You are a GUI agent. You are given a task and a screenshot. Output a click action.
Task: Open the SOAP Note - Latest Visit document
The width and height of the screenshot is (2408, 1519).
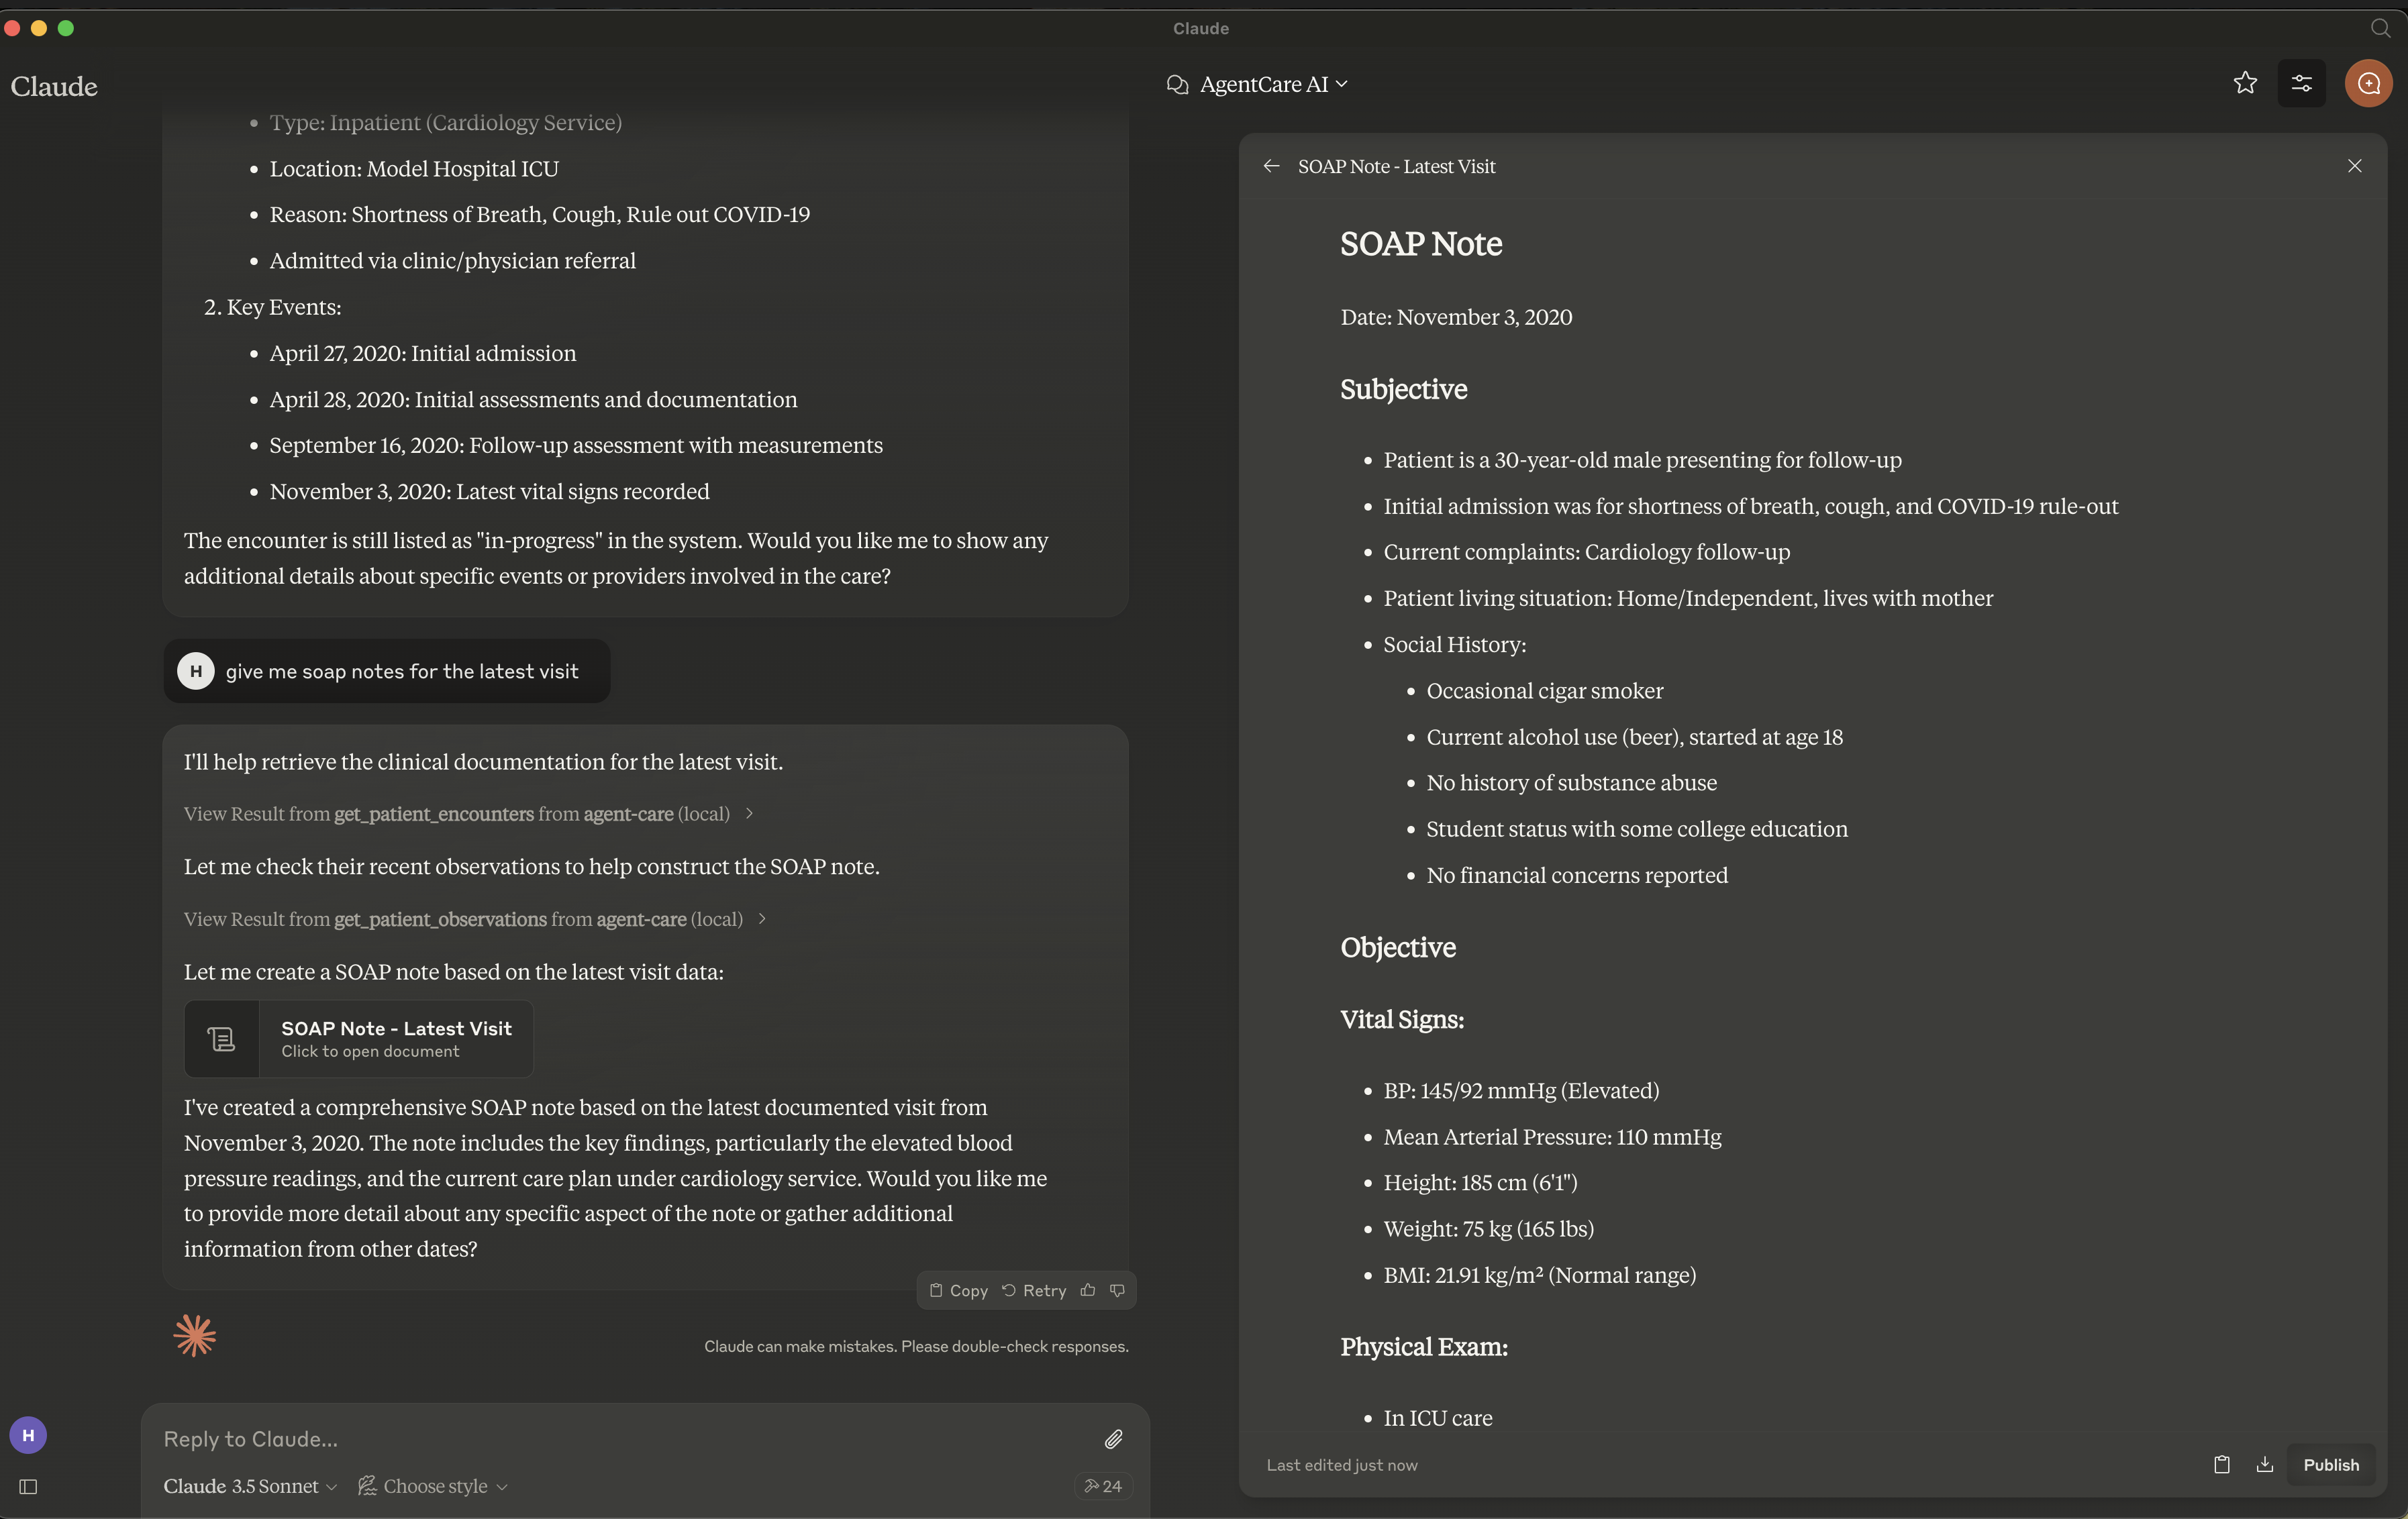click(358, 1039)
